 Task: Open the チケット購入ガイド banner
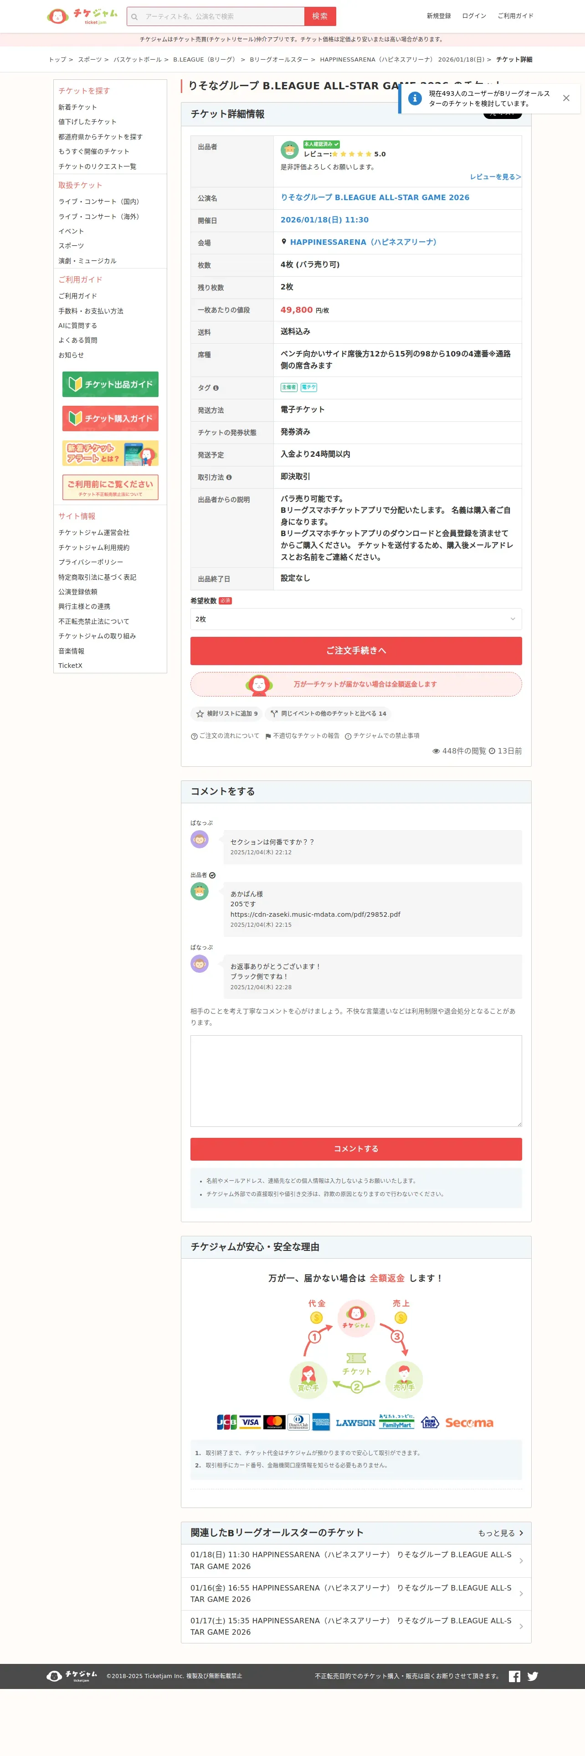tap(110, 418)
